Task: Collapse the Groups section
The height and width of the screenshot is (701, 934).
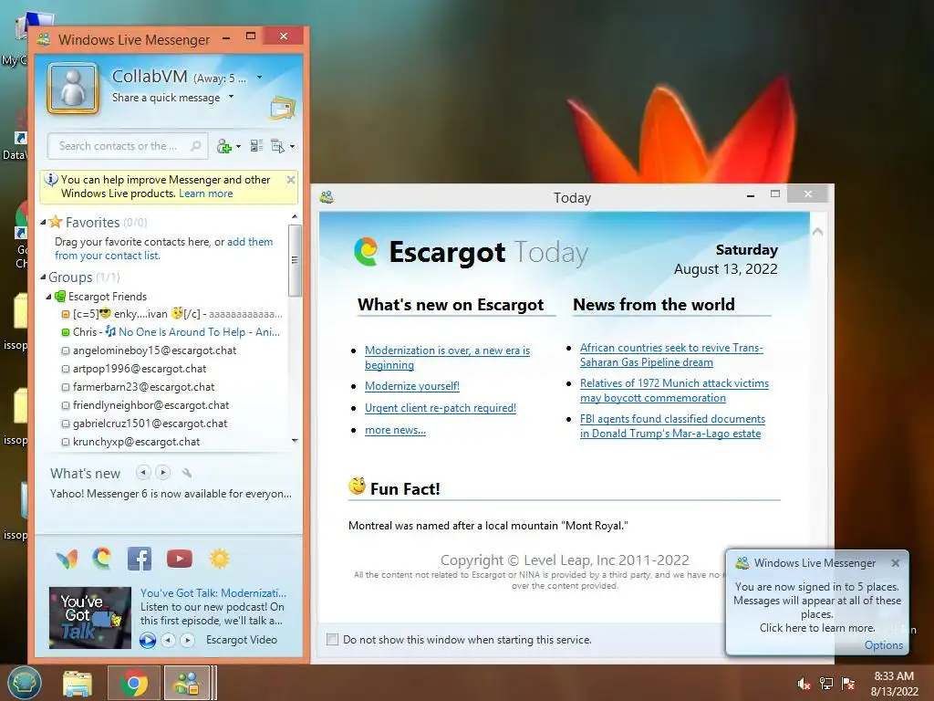Action: pyautogui.click(x=43, y=277)
